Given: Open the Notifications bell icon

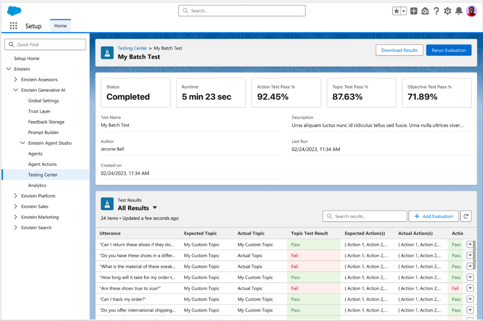Looking at the screenshot, I should pos(459,11).
